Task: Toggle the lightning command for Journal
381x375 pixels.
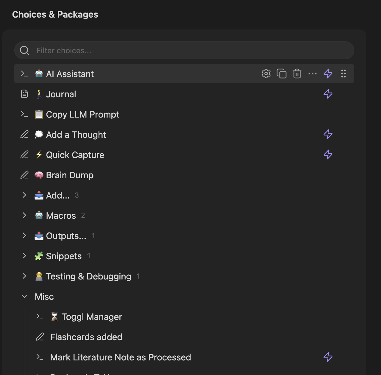Action: point(328,94)
